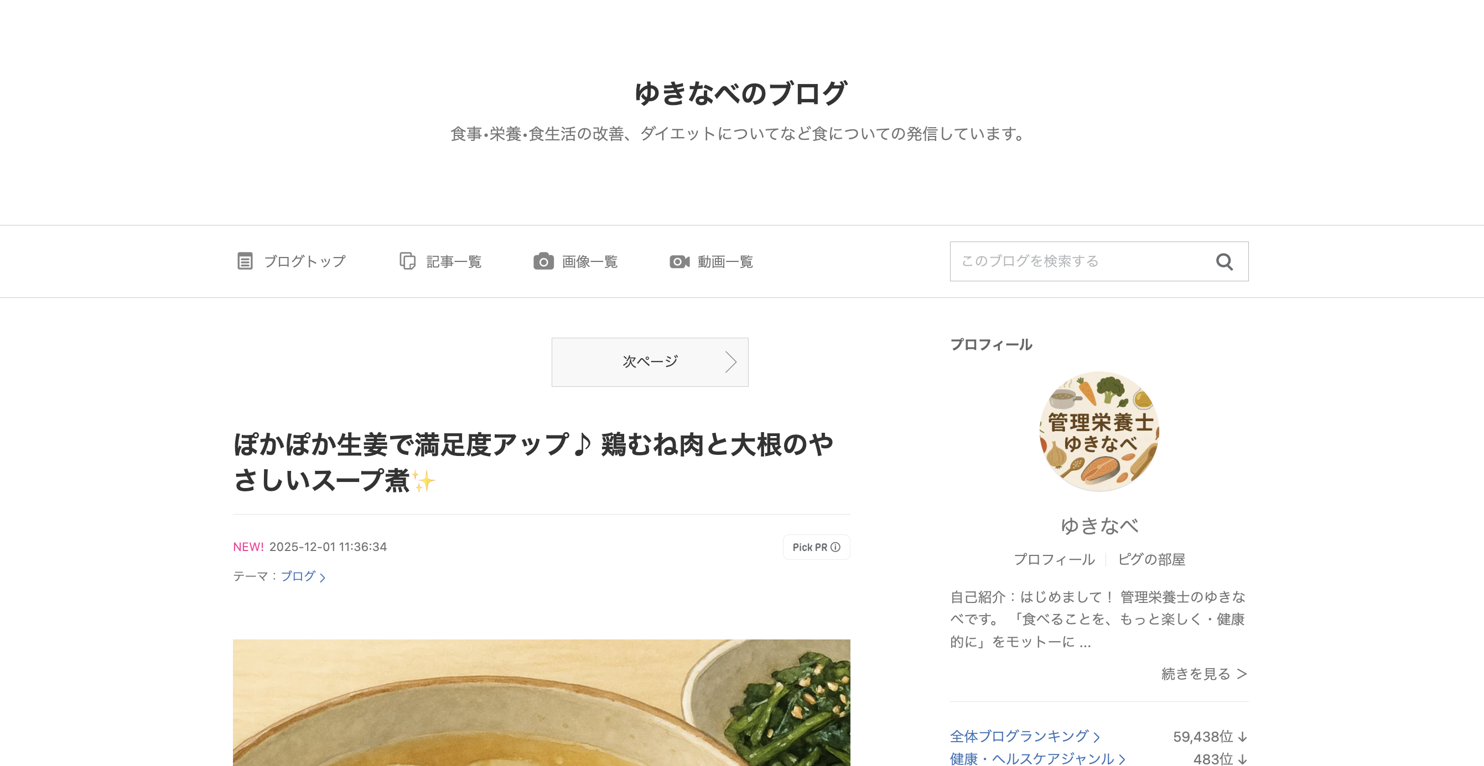1484x766 pixels.
Task: Click the arrow in 次ページ button
Action: 730,362
